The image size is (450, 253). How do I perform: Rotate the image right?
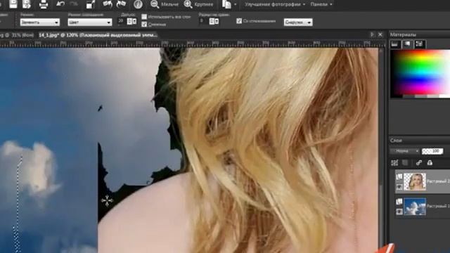coord(122,4)
